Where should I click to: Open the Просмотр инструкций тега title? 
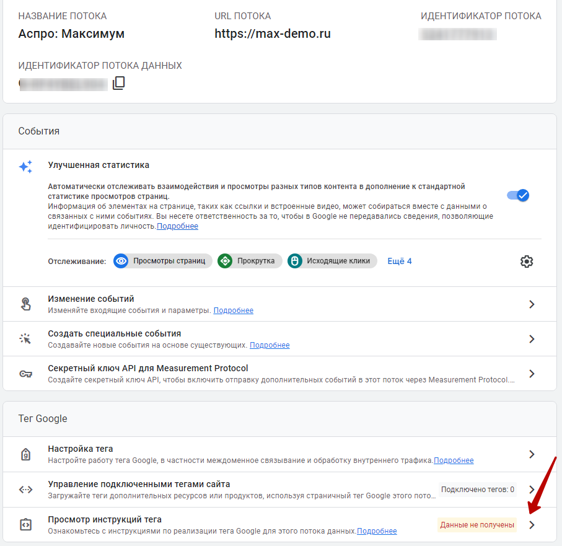(x=105, y=519)
